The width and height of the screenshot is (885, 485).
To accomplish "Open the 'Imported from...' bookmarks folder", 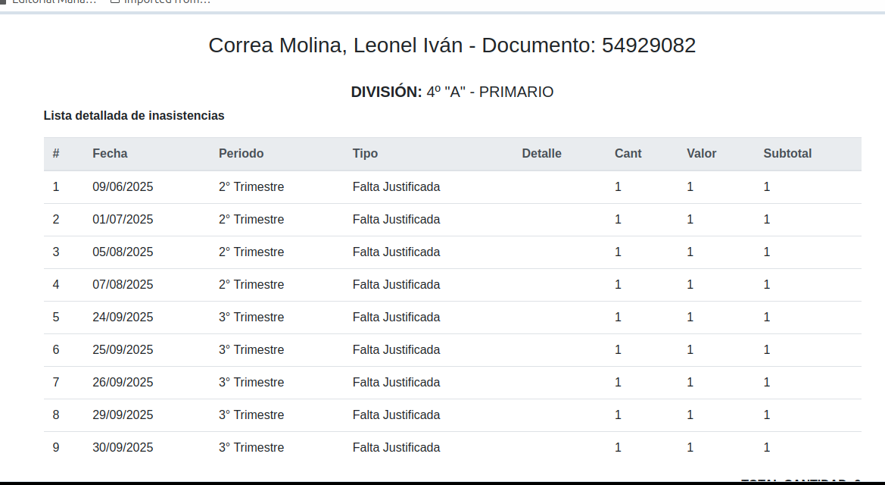I will pyautogui.click(x=160, y=2).
